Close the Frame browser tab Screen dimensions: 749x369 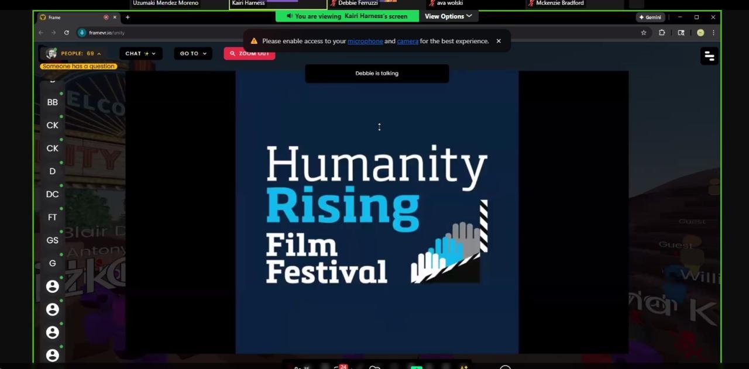pyautogui.click(x=115, y=18)
